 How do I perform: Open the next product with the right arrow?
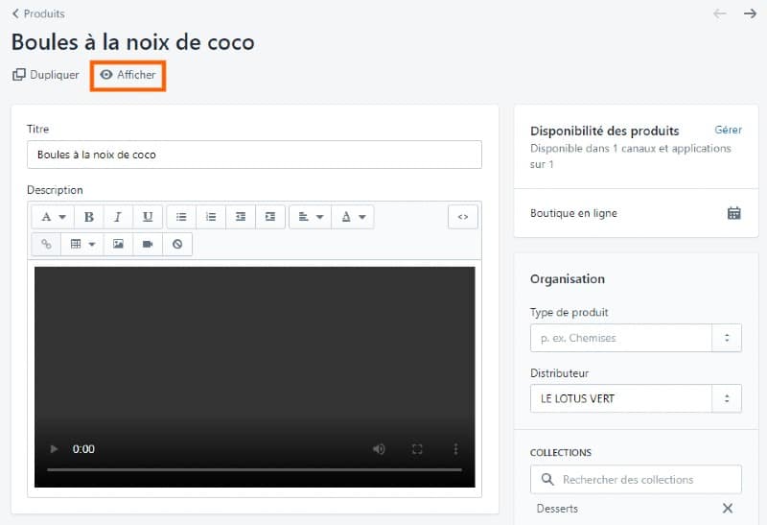pos(751,13)
